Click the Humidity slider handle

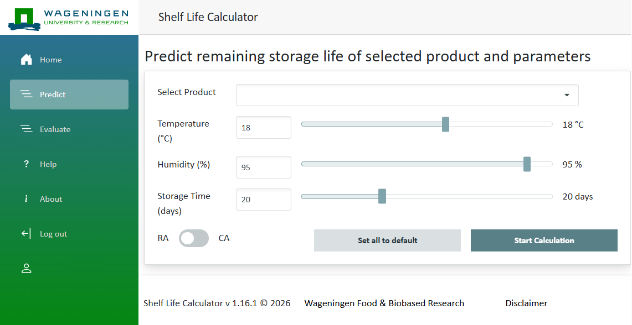527,164
